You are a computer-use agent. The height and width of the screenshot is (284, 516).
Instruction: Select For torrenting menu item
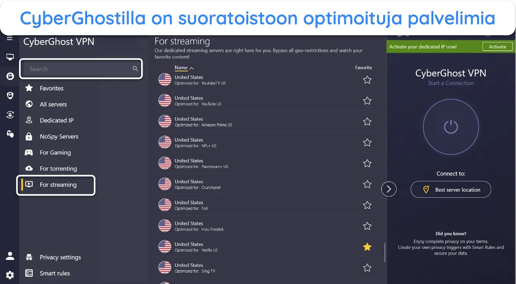pyautogui.click(x=58, y=168)
